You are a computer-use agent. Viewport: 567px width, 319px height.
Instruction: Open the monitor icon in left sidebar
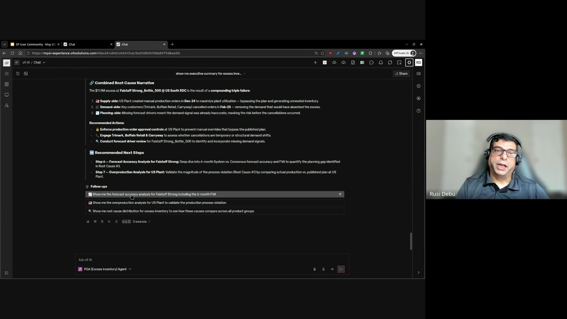tap(6, 95)
